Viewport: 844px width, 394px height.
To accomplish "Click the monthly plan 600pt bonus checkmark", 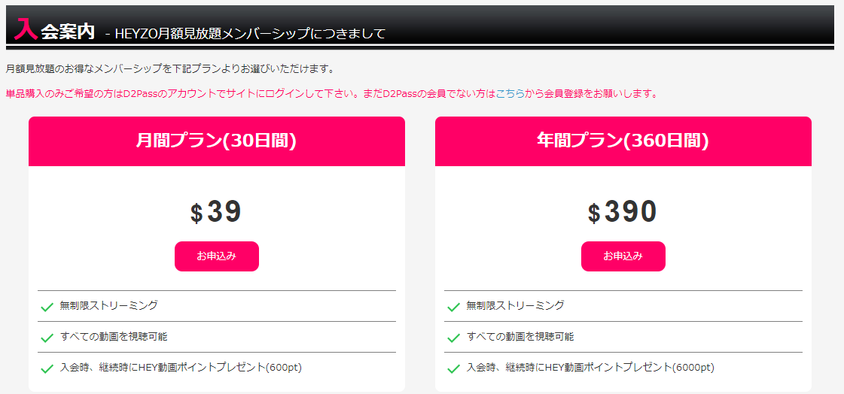I will 47,368.
